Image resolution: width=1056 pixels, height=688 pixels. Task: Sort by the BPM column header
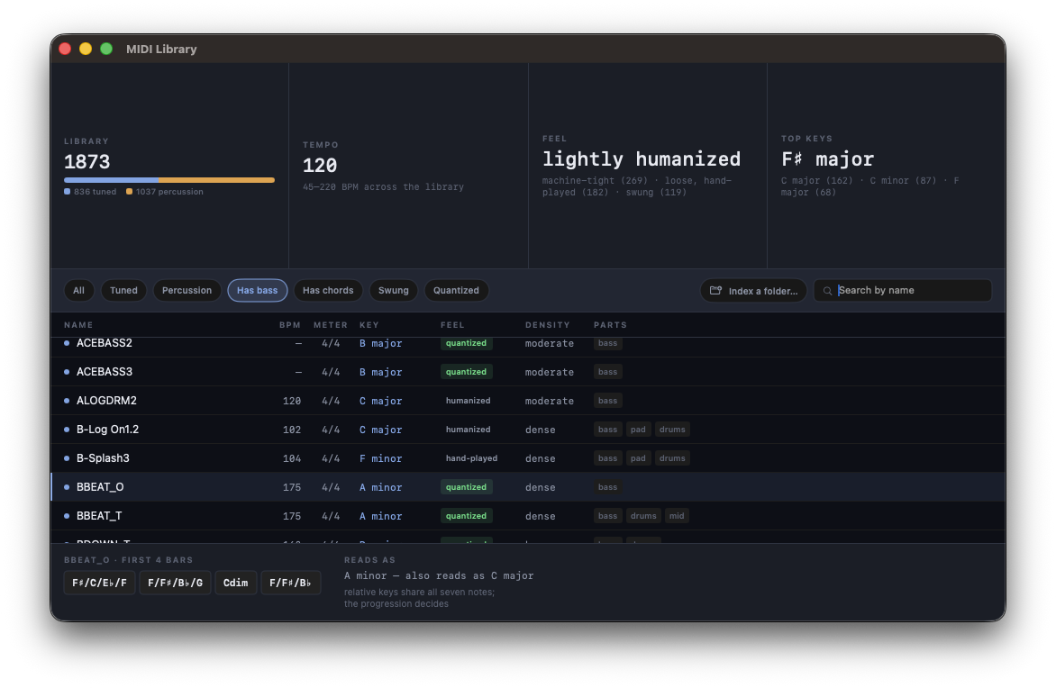(289, 324)
